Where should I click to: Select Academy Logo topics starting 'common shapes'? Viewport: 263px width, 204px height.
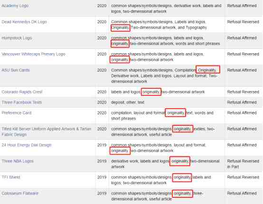pyautogui.click(x=166, y=9)
